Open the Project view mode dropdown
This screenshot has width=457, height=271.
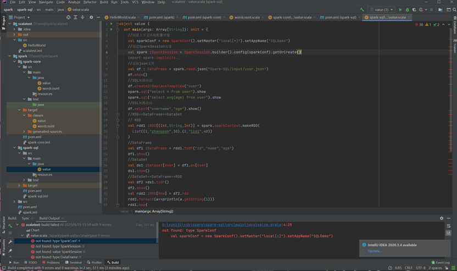click(20, 17)
